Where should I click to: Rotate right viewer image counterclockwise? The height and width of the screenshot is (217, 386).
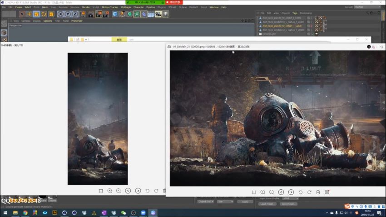tap(301, 192)
